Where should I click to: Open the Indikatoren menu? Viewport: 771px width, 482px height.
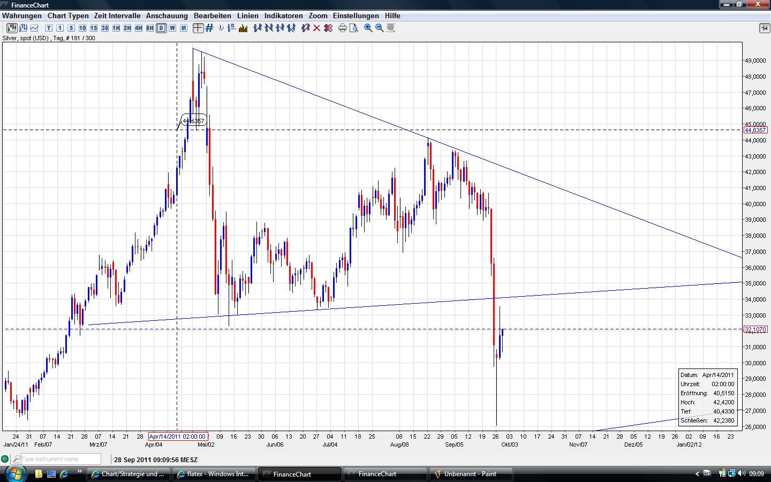[x=284, y=16]
